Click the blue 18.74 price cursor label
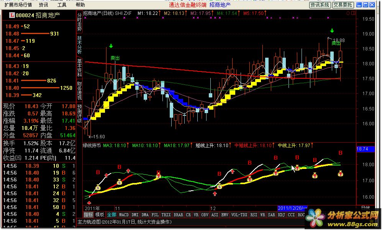382x230 pixels. click(365, 149)
